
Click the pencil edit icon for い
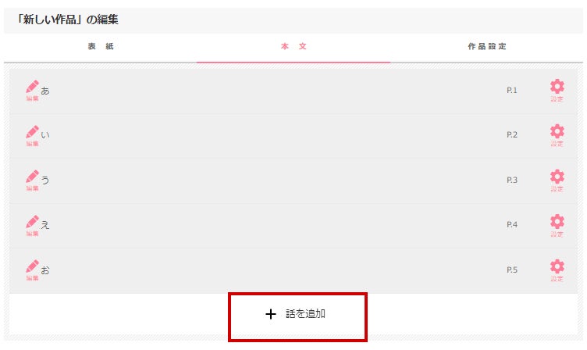(32, 135)
